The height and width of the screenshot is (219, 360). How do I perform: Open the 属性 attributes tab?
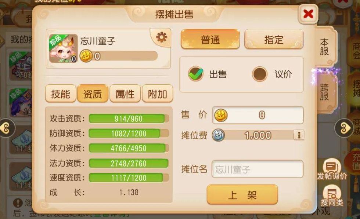(125, 94)
